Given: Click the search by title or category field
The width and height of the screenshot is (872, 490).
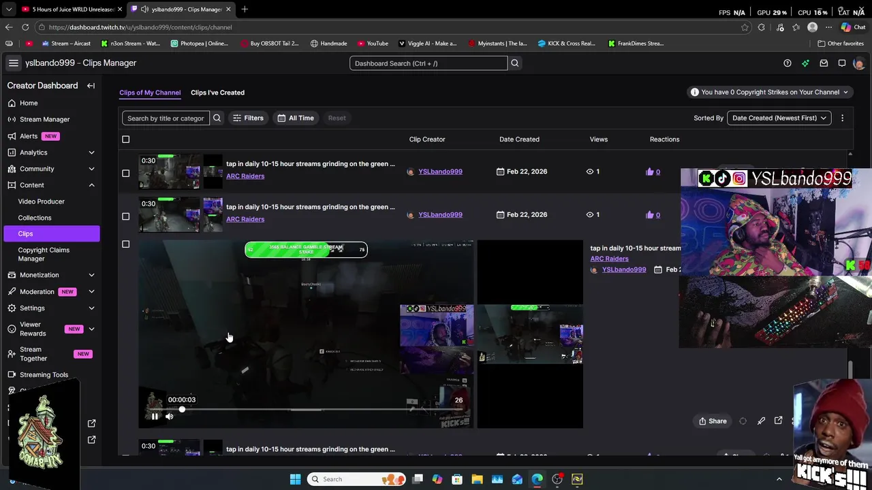Looking at the screenshot, I should coord(166,118).
